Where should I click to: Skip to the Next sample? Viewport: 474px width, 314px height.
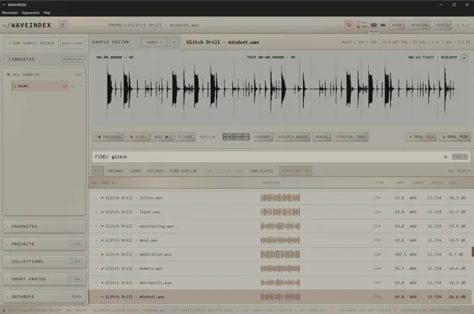tap(162, 137)
